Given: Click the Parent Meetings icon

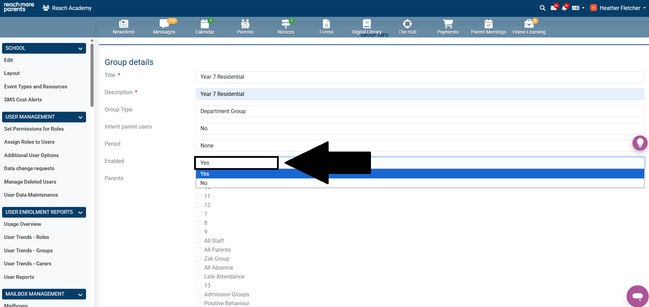Looking at the screenshot, I should (488, 24).
